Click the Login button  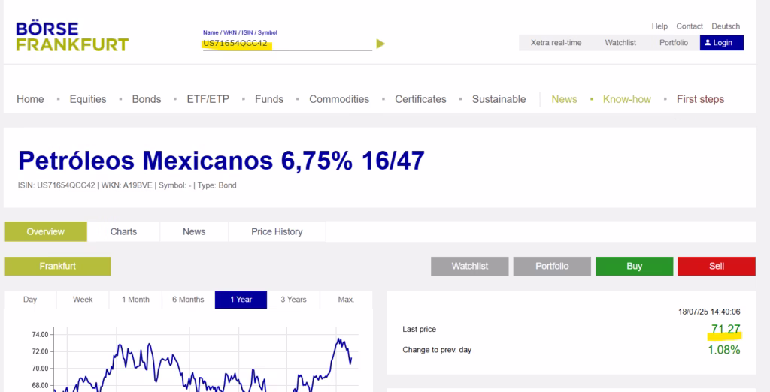[722, 43]
